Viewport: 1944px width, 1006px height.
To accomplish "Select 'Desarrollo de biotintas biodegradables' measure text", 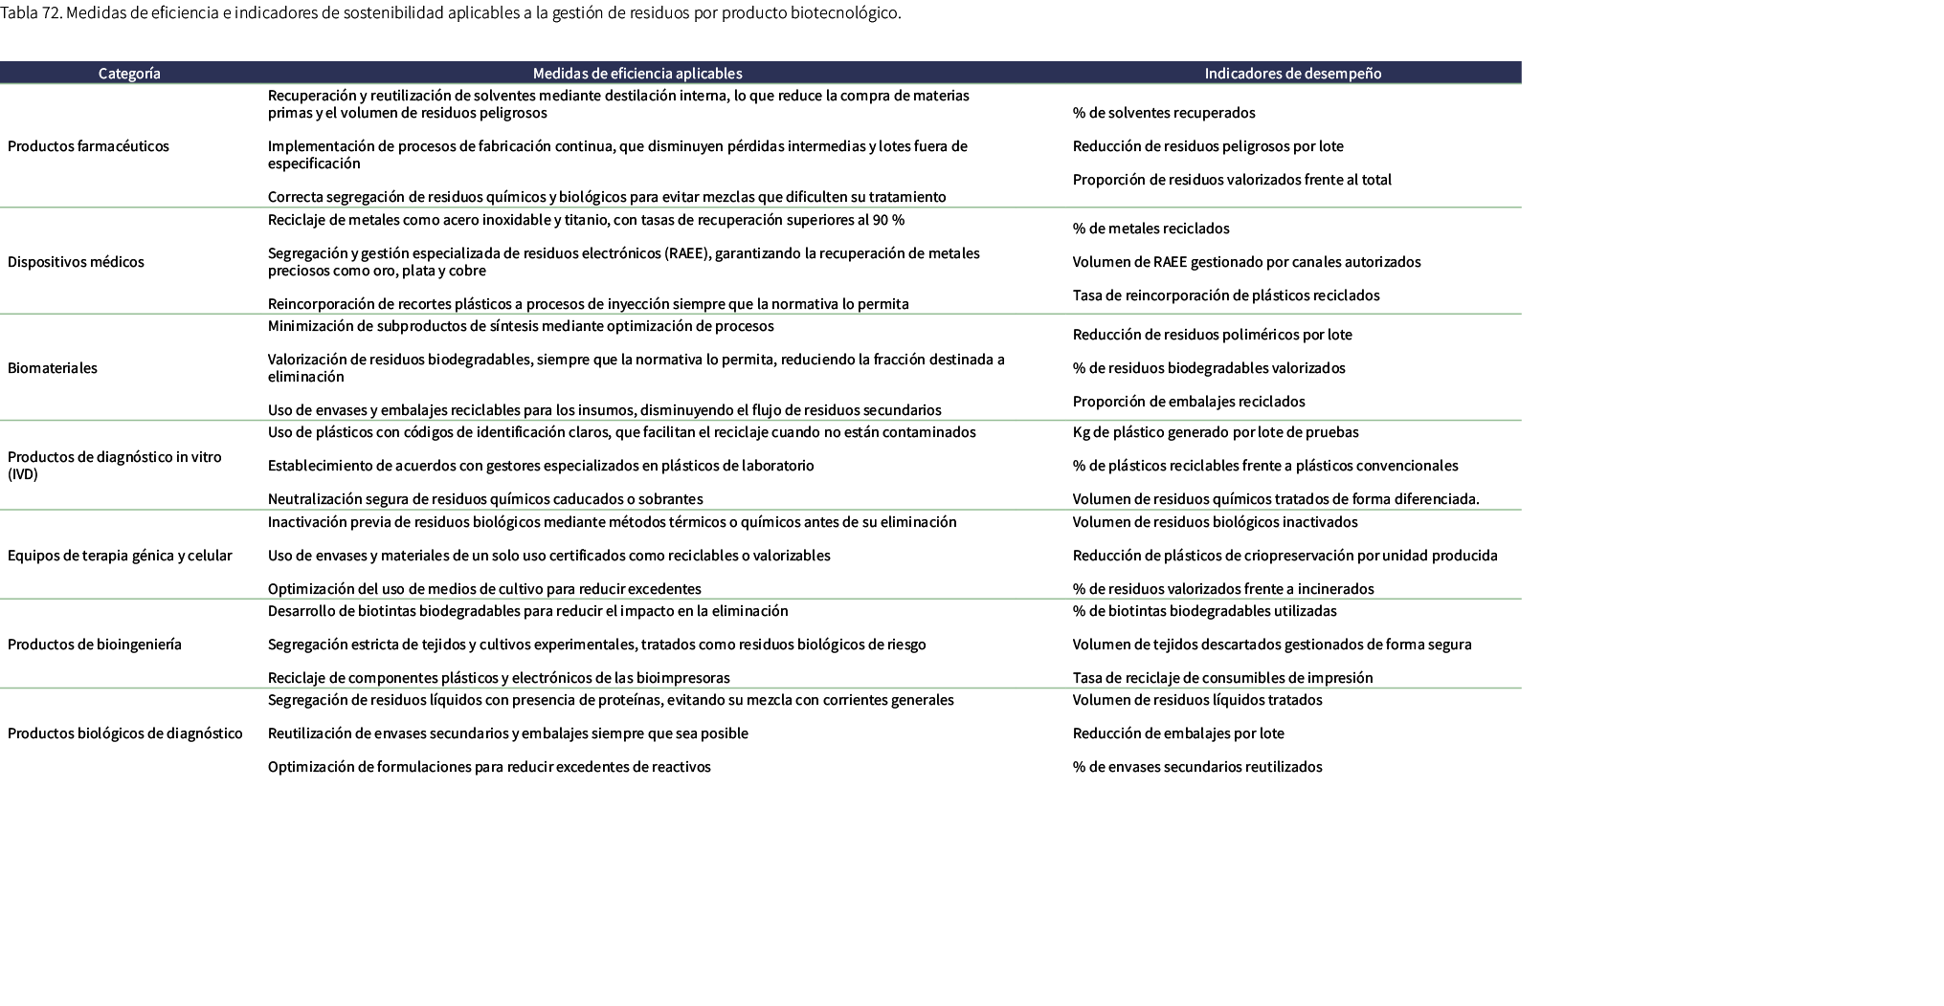I will point(527,611).
